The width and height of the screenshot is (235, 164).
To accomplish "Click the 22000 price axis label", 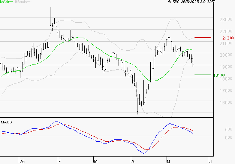I will (226, 31).
